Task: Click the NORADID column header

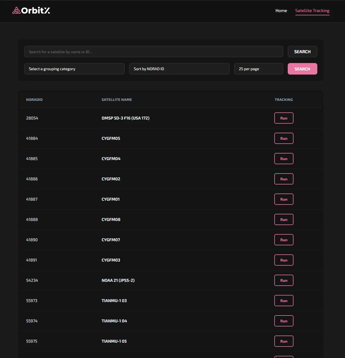Action: [x=34, y=100]
